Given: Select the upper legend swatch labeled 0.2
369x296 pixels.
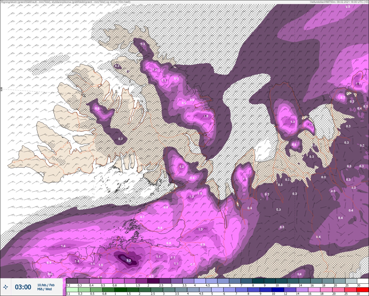Looking at the screenshot, I should 72,281.
